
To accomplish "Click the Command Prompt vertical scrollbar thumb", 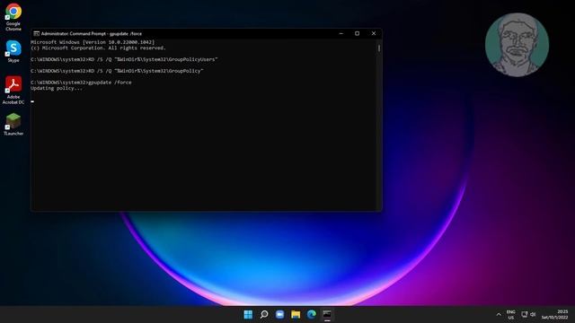I will (379, 48).
